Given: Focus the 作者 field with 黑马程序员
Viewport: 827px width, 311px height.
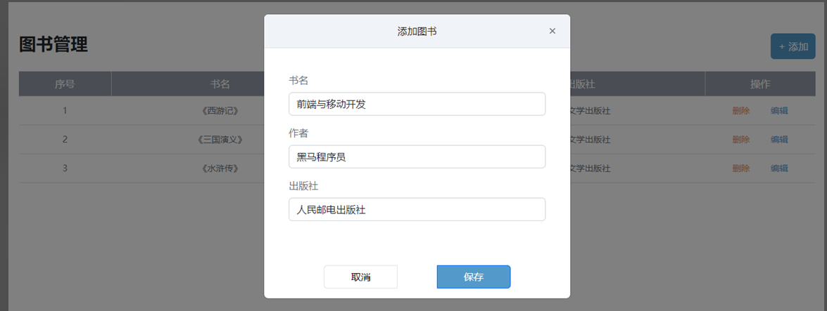Looking at the screenshot, I should click(417, 157).
